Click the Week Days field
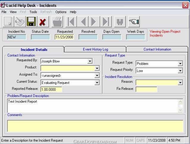The height and width of the screenshot is (144, 190). pos(136,37)
